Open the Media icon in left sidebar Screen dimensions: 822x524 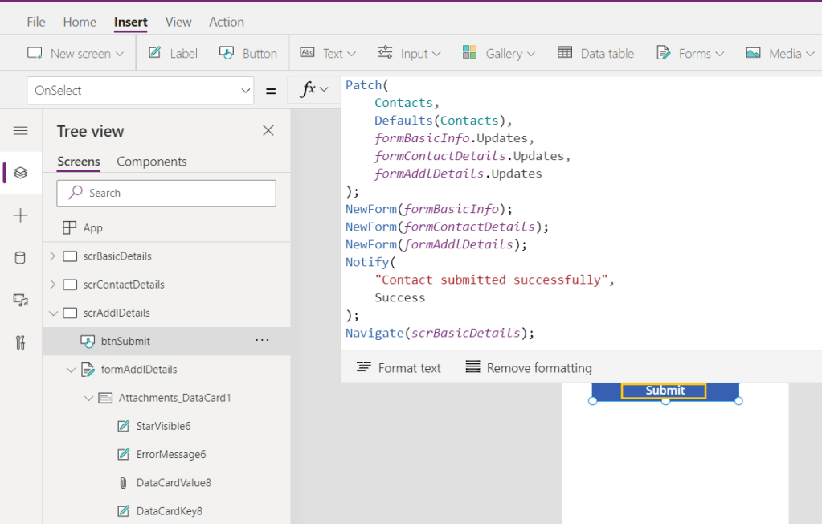pyautogui.click(x=21, y=300)
